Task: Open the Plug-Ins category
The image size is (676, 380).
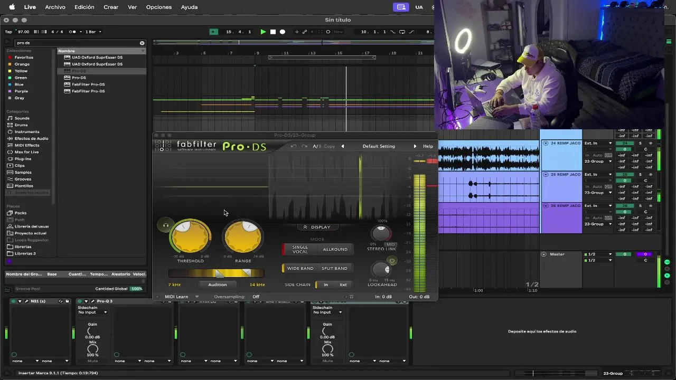Action: 23,158
